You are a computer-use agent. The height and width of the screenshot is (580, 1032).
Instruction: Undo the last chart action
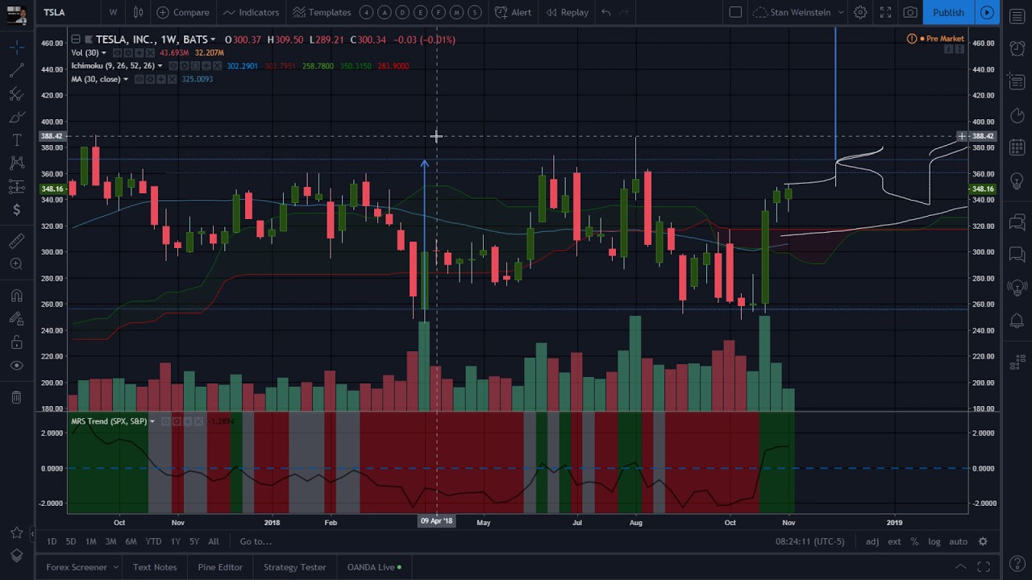(605, 12)
